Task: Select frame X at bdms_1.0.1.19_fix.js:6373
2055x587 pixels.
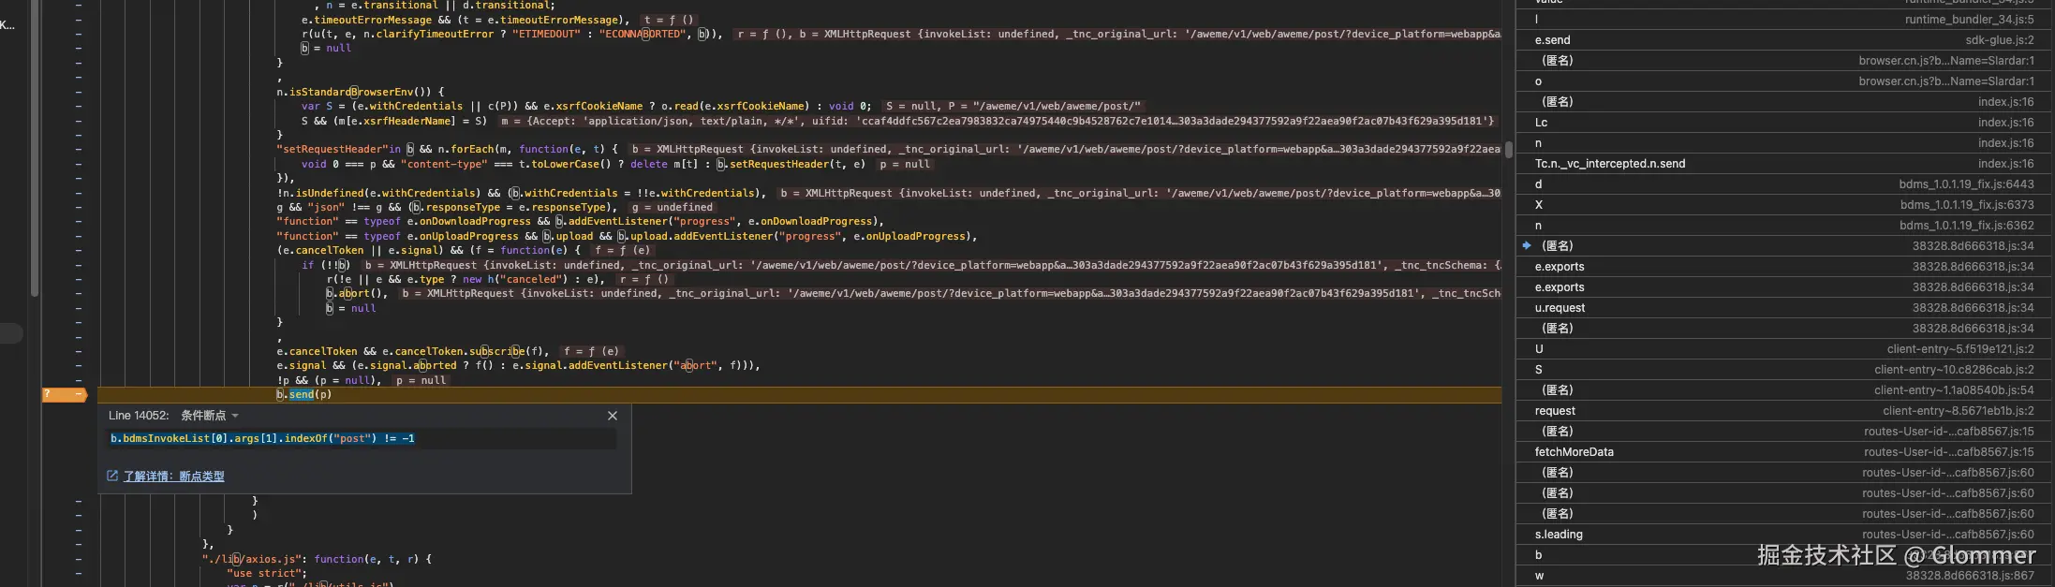Action: click(x=1784, y=205)
